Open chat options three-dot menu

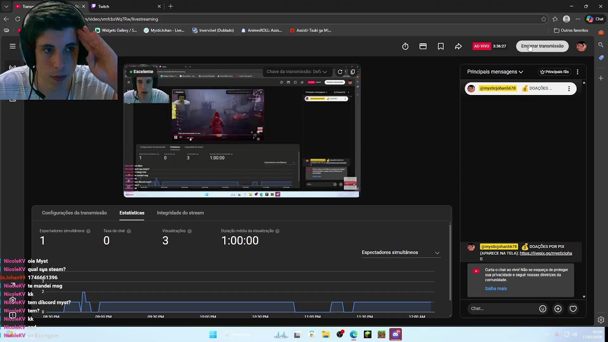point(578,72)
